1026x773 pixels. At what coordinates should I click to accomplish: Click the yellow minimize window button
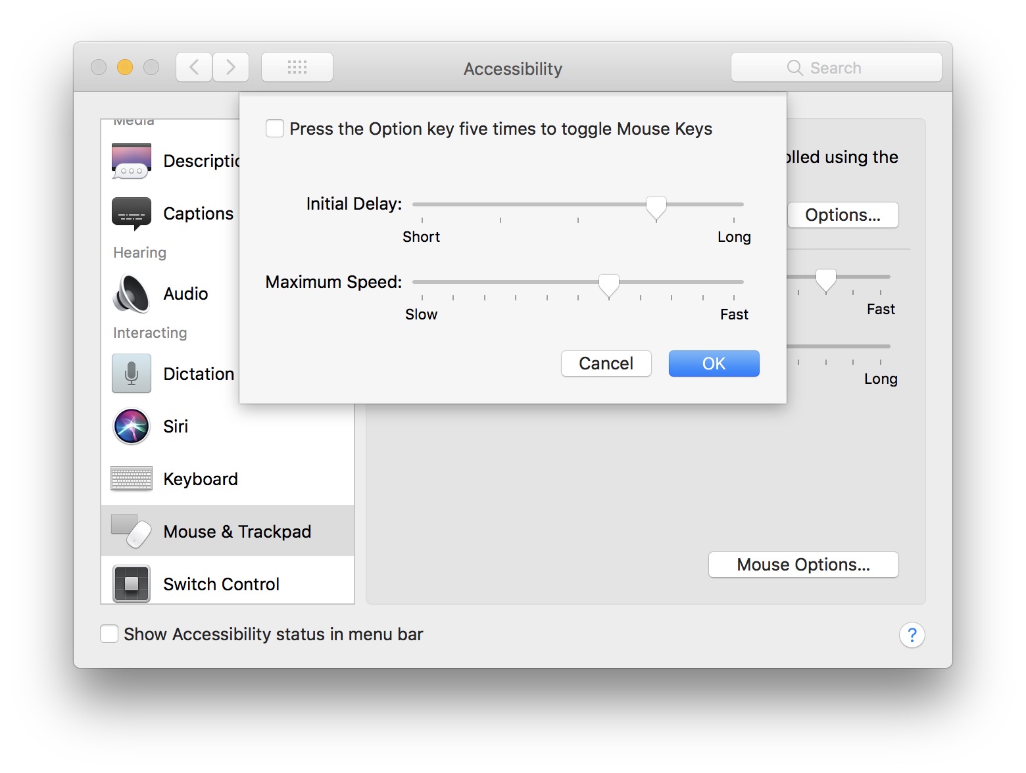125,67
